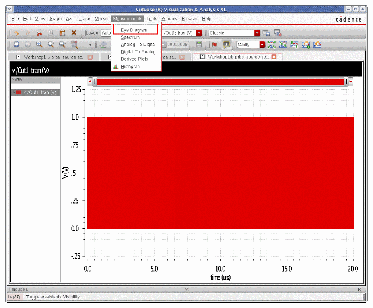Image resolution: width=373 pixels, height=308 pixels.
Task: Open the Calculator icon
Action: click(199, 45)
